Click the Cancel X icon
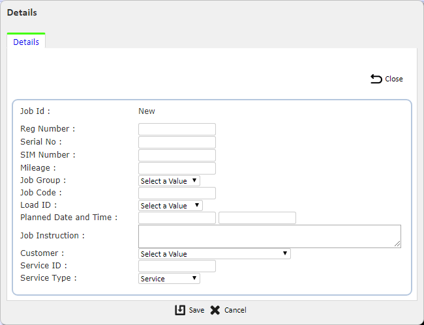The height and width of the screenshot is (325, 424). pos(215,310)
